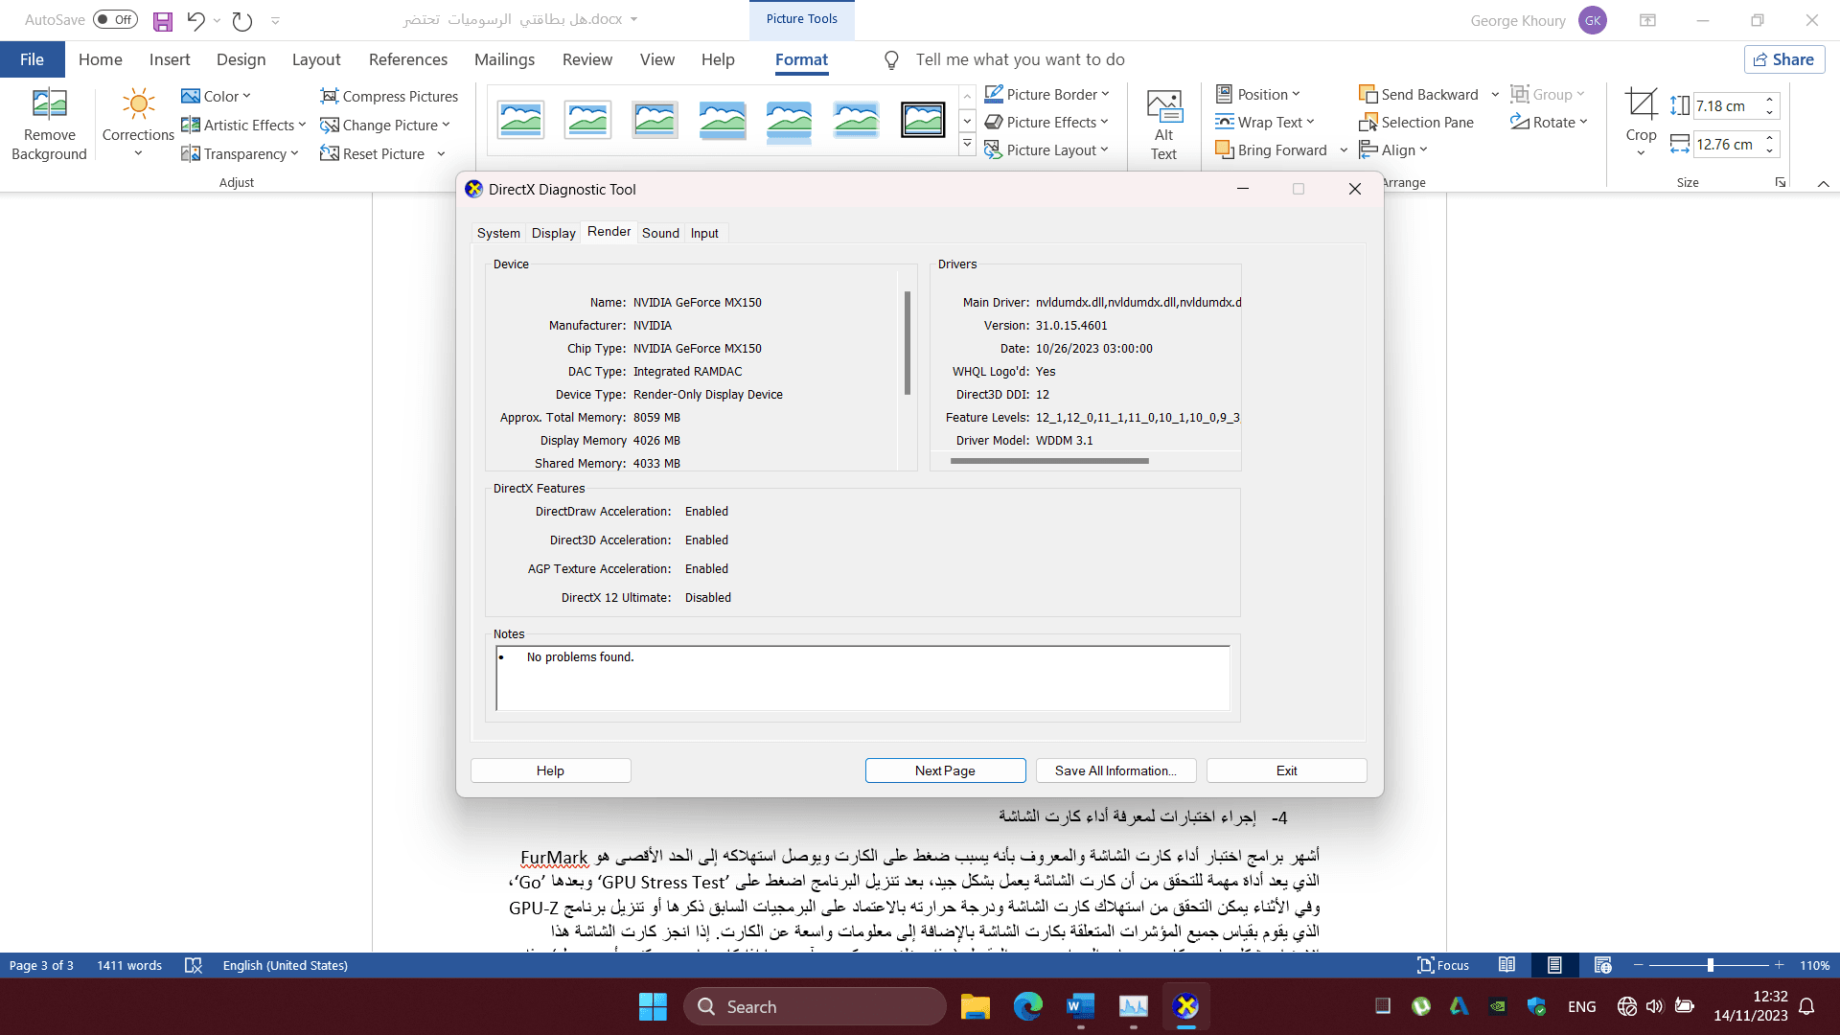Enable Focus mode from the status bar
1840x1035 pixels.
coord(1442,965)
